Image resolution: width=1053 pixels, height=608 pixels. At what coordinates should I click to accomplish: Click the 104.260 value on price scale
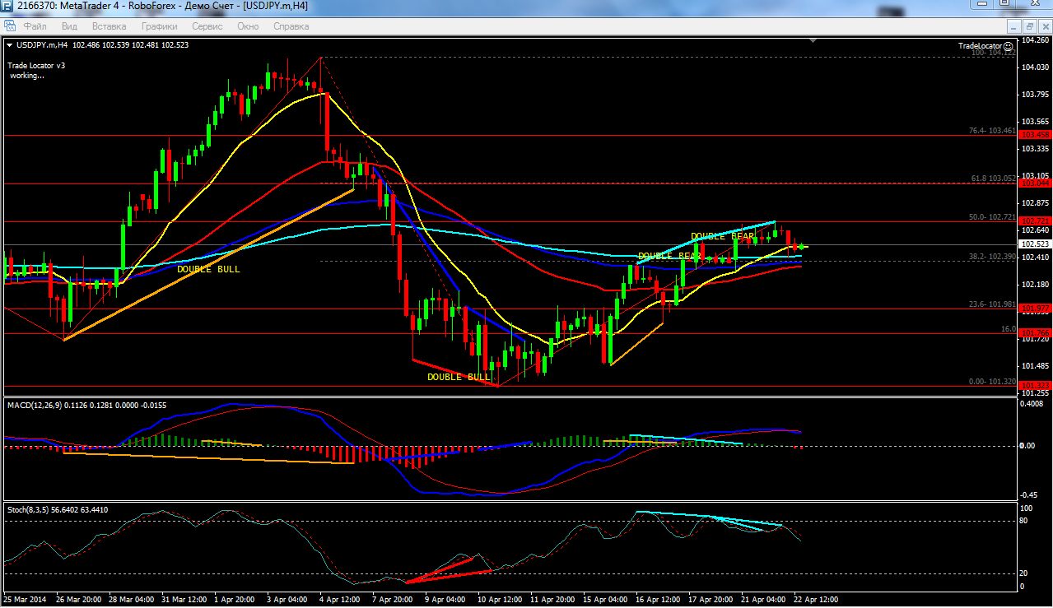coord(1036,39)
